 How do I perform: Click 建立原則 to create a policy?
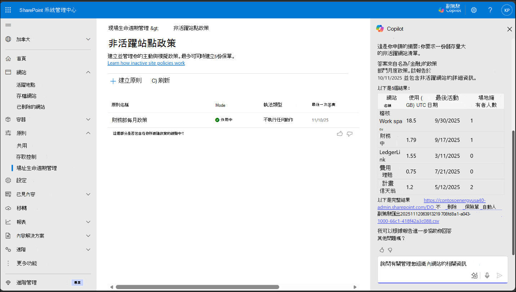tap(126, 80)
